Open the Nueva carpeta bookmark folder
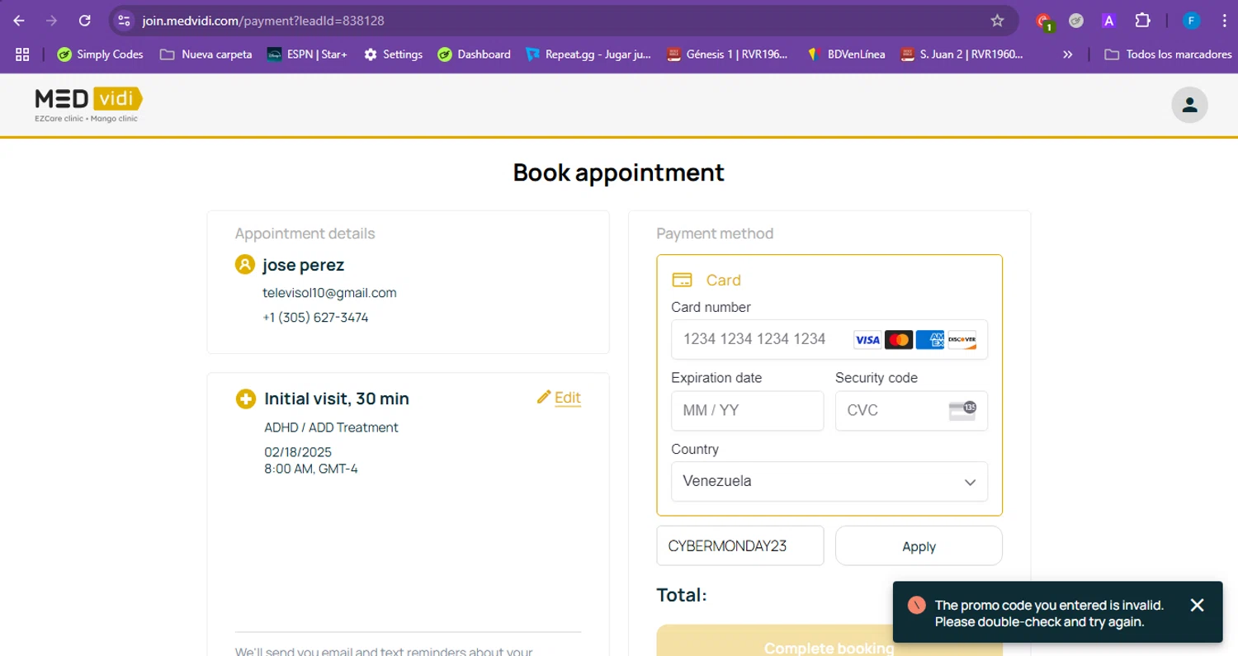The image size is (1238, 656). point(206,54)
